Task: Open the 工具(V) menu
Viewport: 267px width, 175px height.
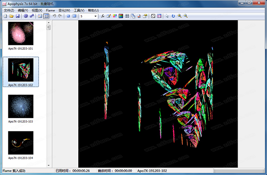Action: (x=79, y=11)
